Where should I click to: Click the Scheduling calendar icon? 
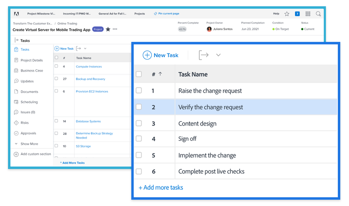[x=16, y=102]
